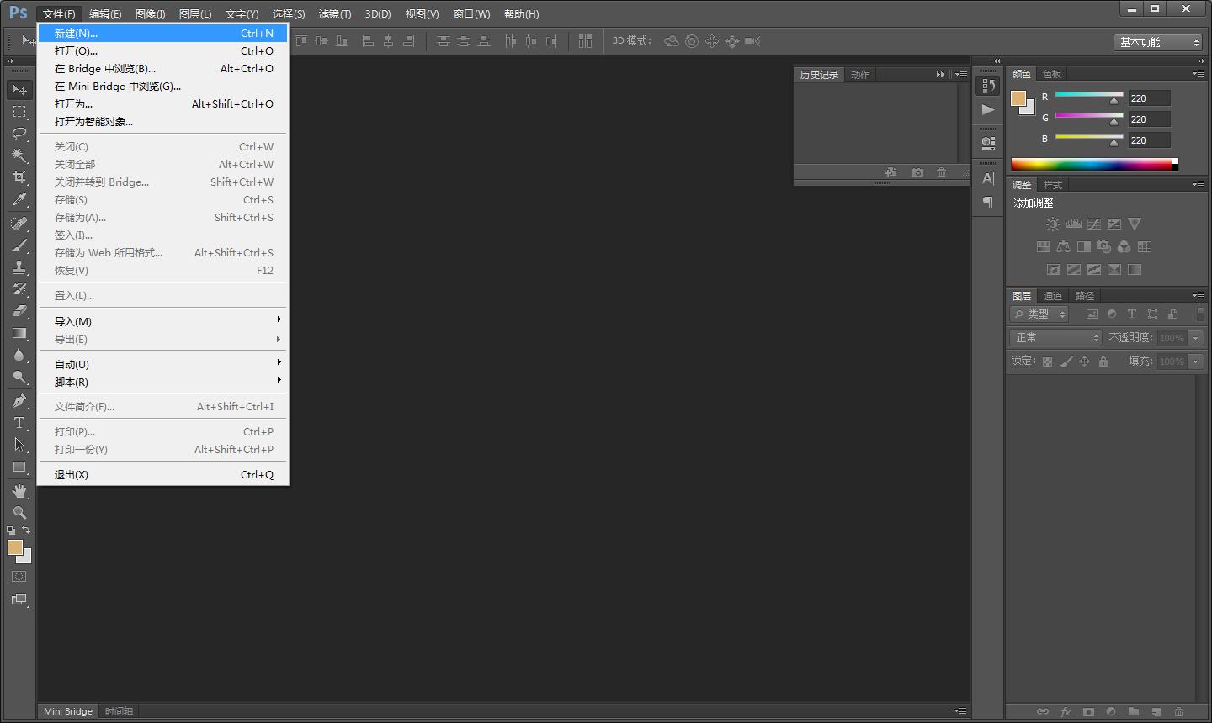Switch to the 路径 tab
This screenshot has width=1212, height=723.
pos(1085,296)
